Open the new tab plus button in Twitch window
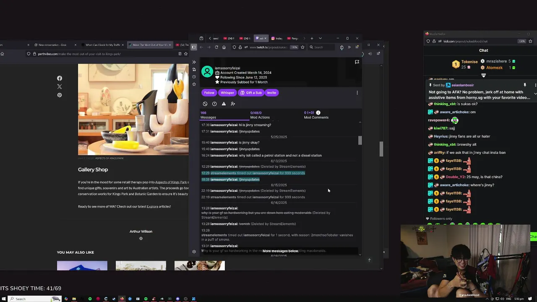The height and width of the screenshot is (302, 537). pos(312,39)
